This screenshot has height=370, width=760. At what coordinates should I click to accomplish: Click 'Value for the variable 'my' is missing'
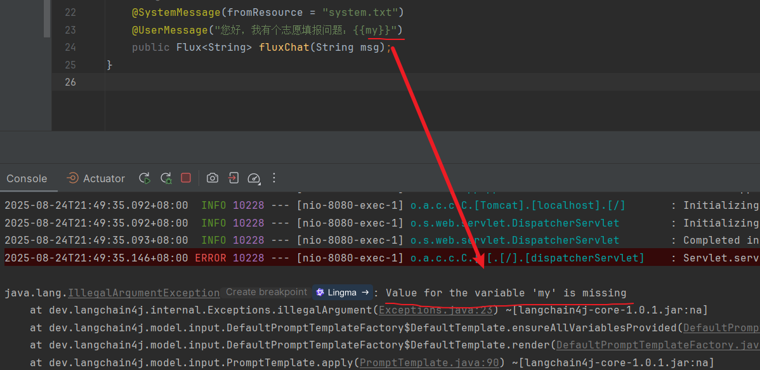point(506,293)
